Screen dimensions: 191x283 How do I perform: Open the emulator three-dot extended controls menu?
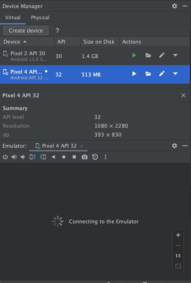[106, 157]
